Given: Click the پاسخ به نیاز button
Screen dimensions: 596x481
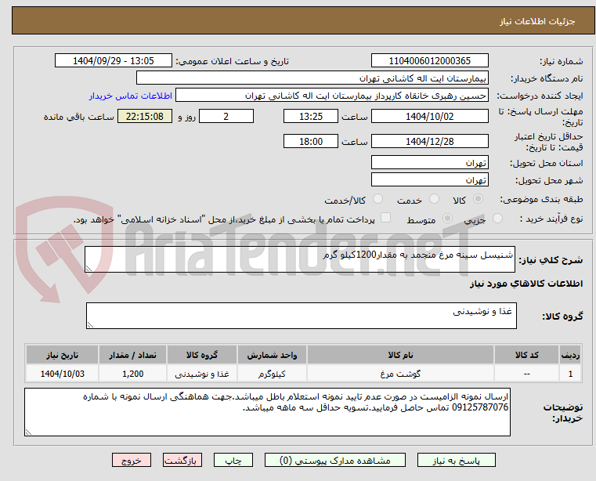Looking at the screenshot, I should [x=456, y=460].
